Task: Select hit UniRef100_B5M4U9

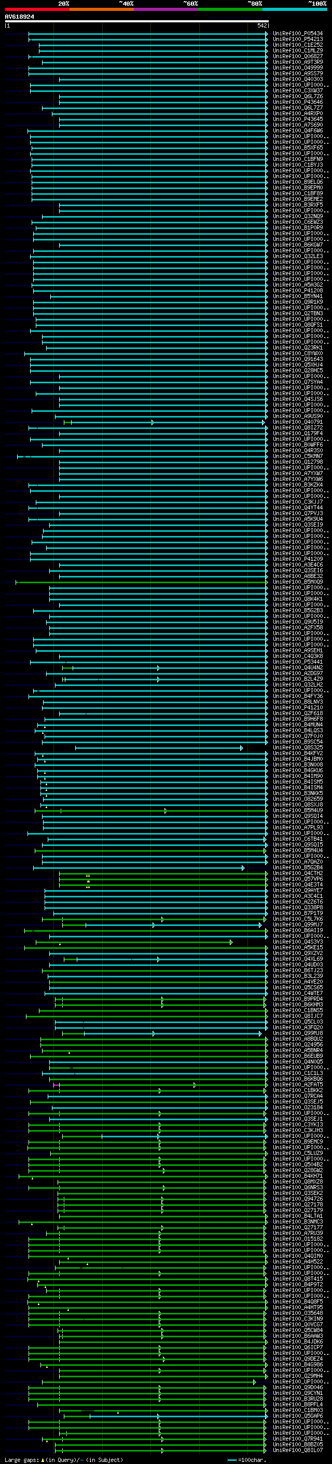Action: click(298, 810)
